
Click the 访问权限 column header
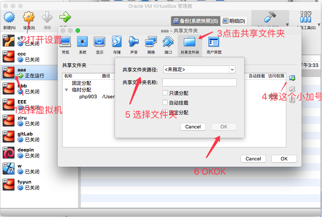276,76
